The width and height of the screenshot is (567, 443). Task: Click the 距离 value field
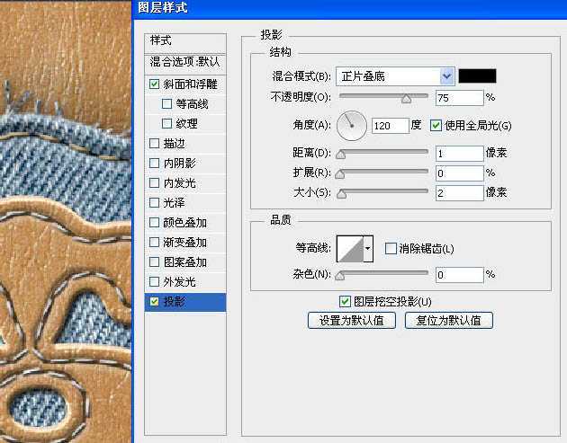(459, 154)
